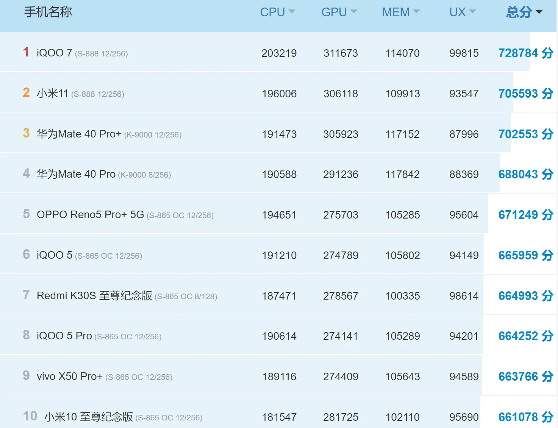Click CPU score 190588

[279, 174]
